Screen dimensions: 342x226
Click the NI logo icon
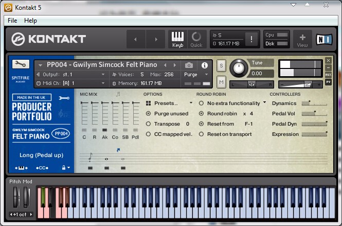point(325,39)
